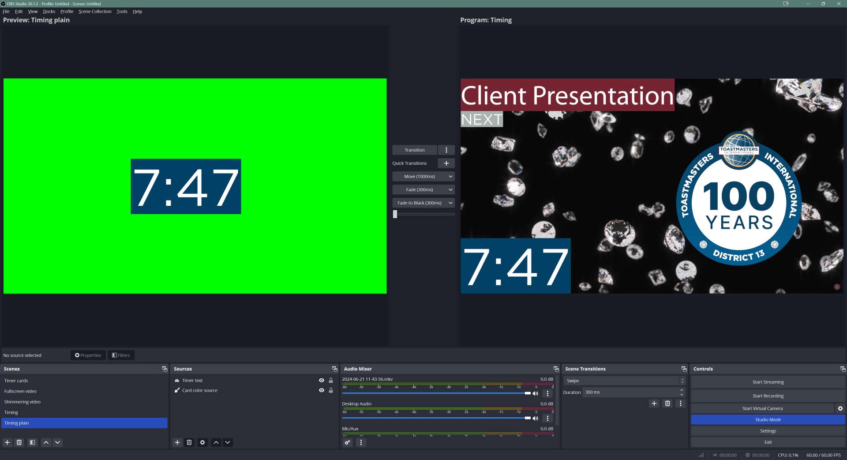The width and height of the screenshot is (847, 460).
Task: Open advanced audio properties gears icon
Action: 348,442
